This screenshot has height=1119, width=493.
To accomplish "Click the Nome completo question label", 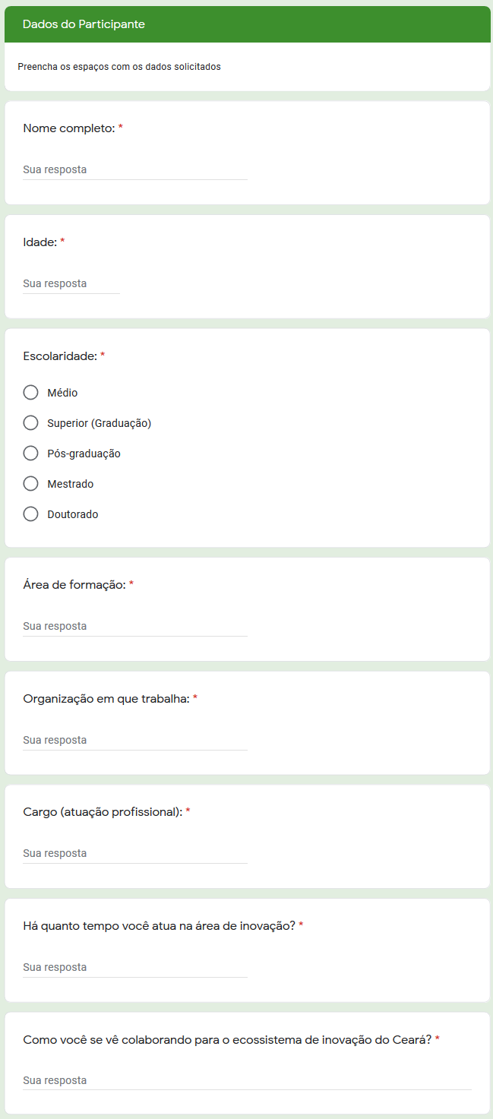I will (69, 128).
